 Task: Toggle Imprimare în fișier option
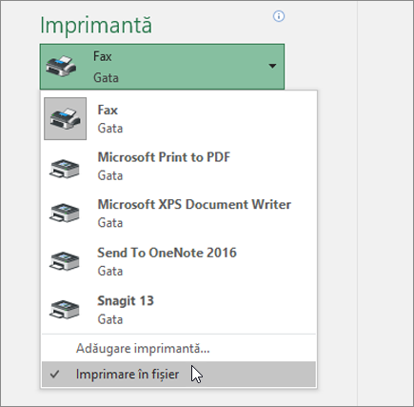pyautogui.click(x=179, y=375)
